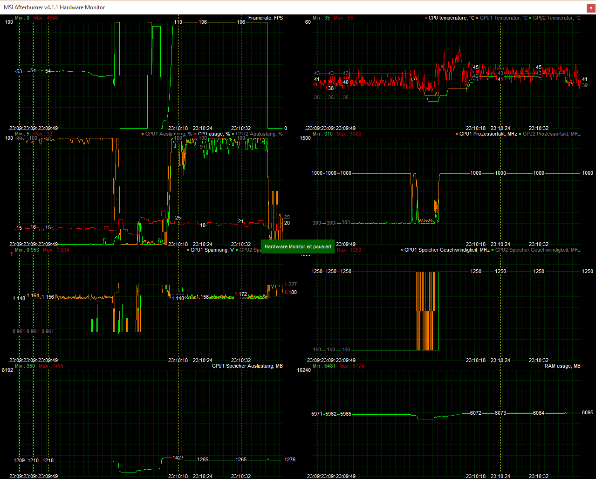596x479 pixels.
Task: Click the 'Min : 35' temperature value
Action: pos(322,18)
